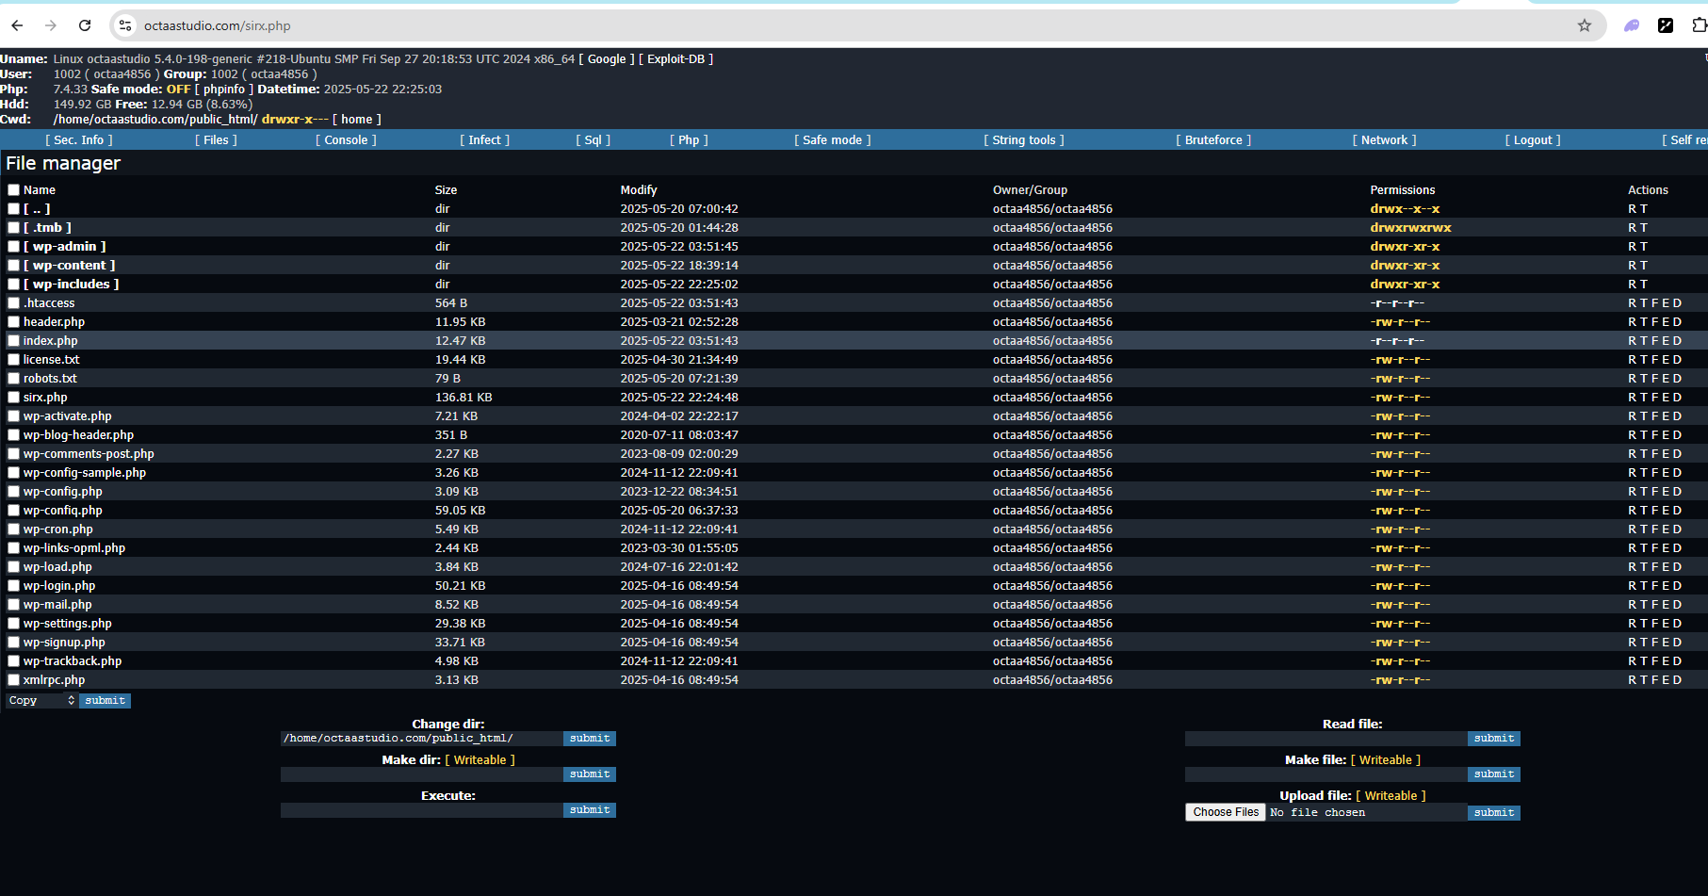Check the box for xmlrpc.php
The image size is (1708, 896).
[x=13, y=679]
